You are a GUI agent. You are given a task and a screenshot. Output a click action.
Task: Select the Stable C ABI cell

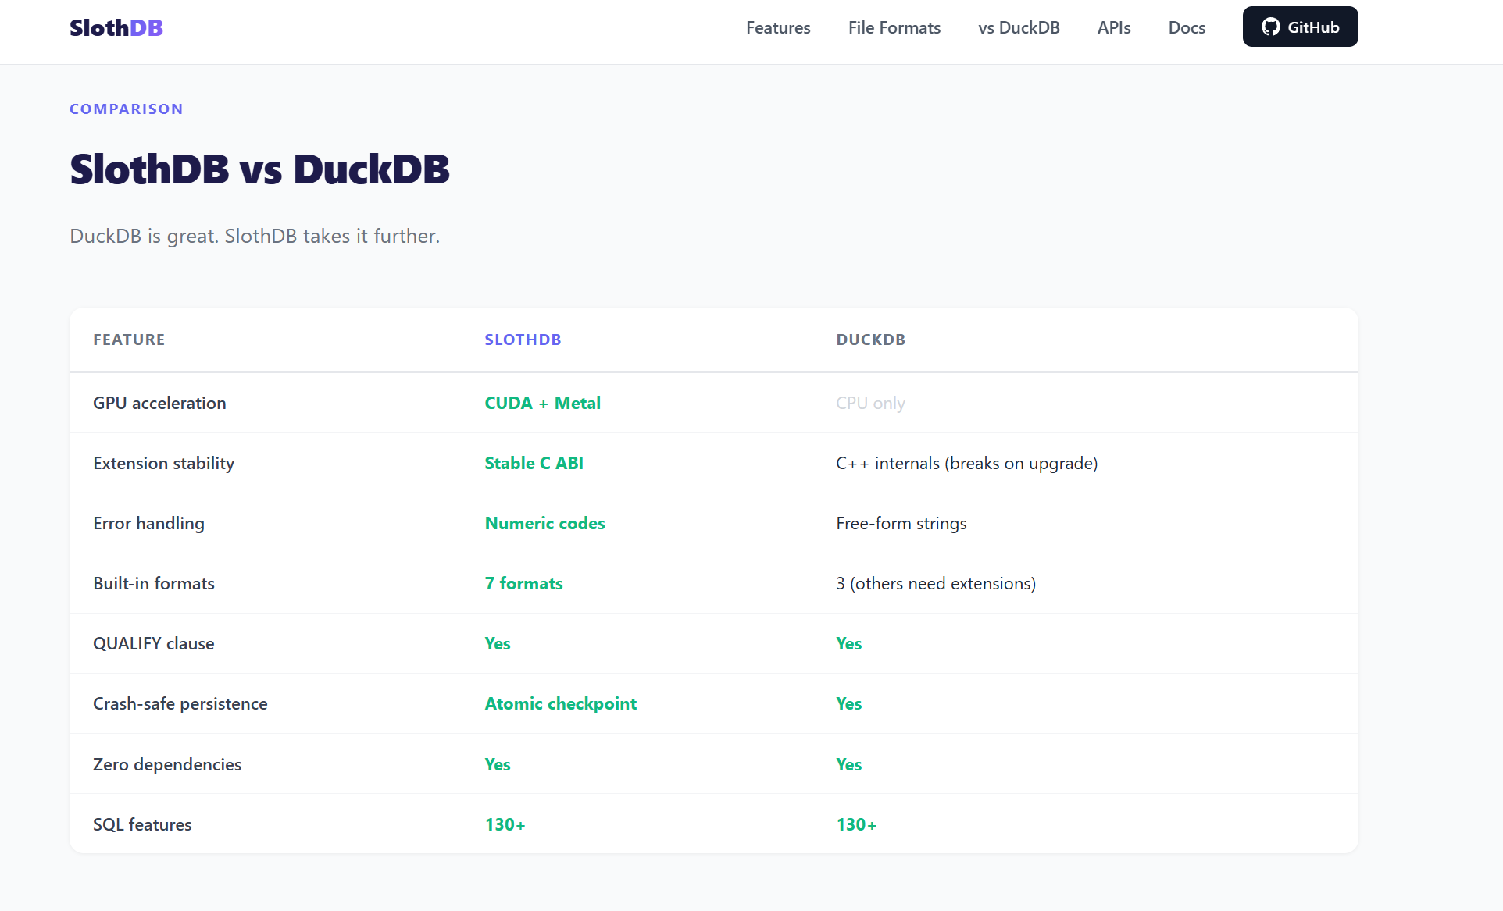[x=534, y=463]
